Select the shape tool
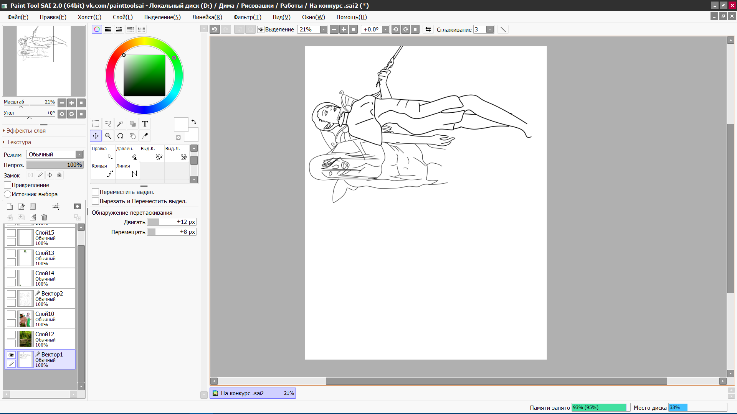 132,124
